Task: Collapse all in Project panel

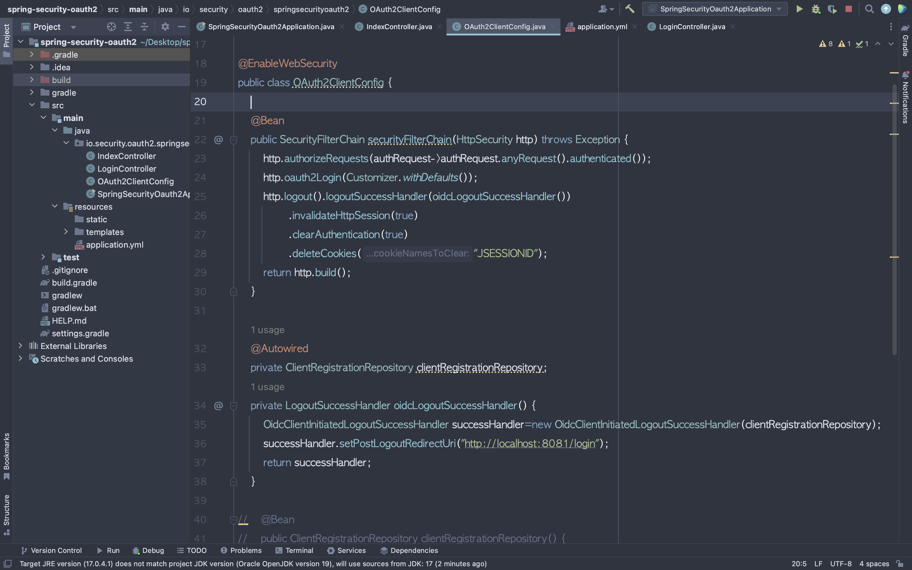Action: (144, 27)
